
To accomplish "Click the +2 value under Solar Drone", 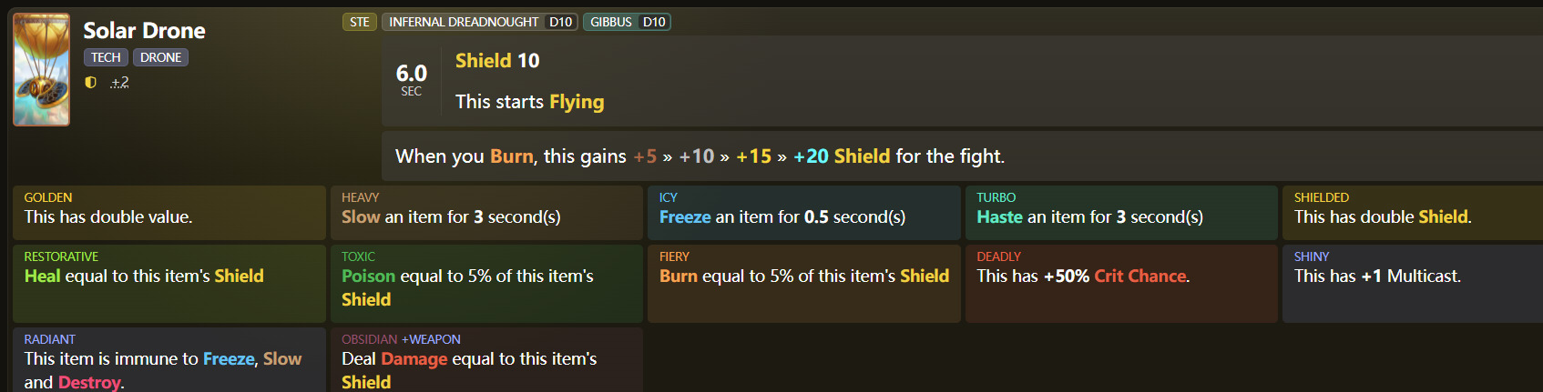I will [119, 82].
